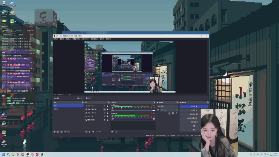Toggle visibility of 显示器采集 source

105,120
